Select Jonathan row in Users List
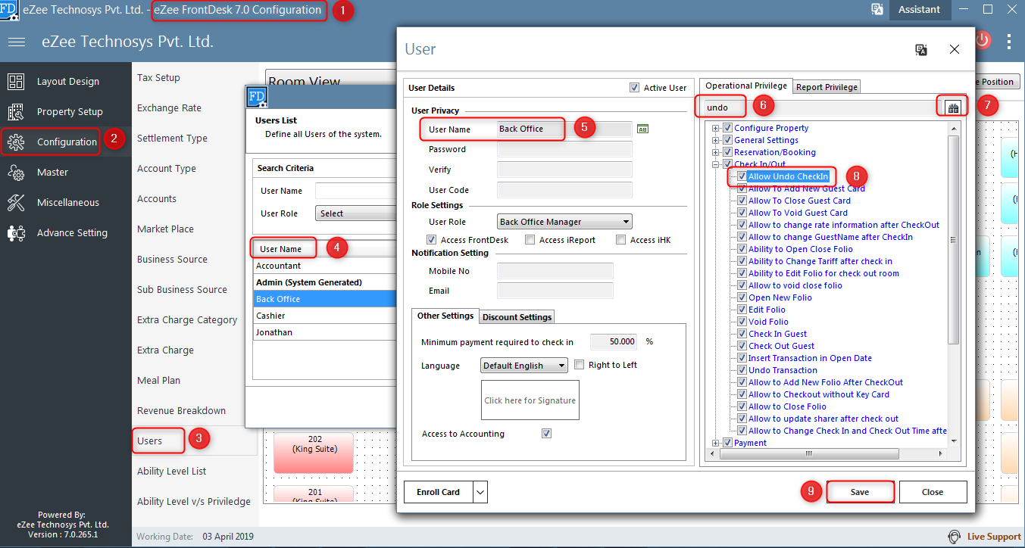Image resolution: width=1025 pixels, height=548 pixels. 326,332
